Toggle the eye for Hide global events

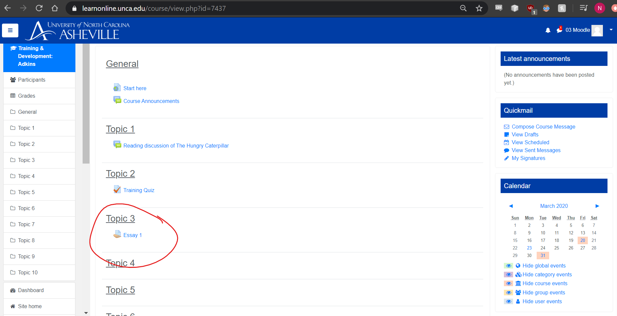508,266
